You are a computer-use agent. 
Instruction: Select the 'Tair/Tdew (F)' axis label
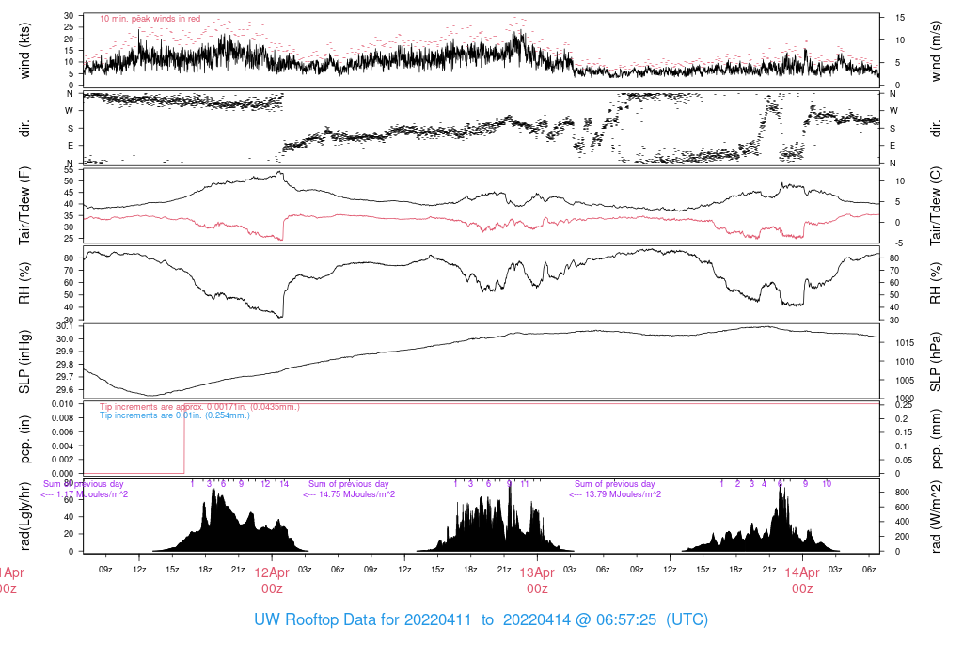pyautogui.click(x=24, y=206)
